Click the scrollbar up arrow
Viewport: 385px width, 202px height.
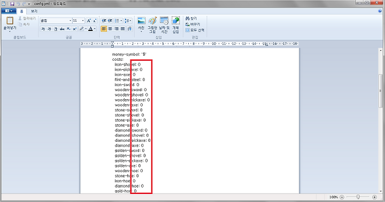pos(381,51)
